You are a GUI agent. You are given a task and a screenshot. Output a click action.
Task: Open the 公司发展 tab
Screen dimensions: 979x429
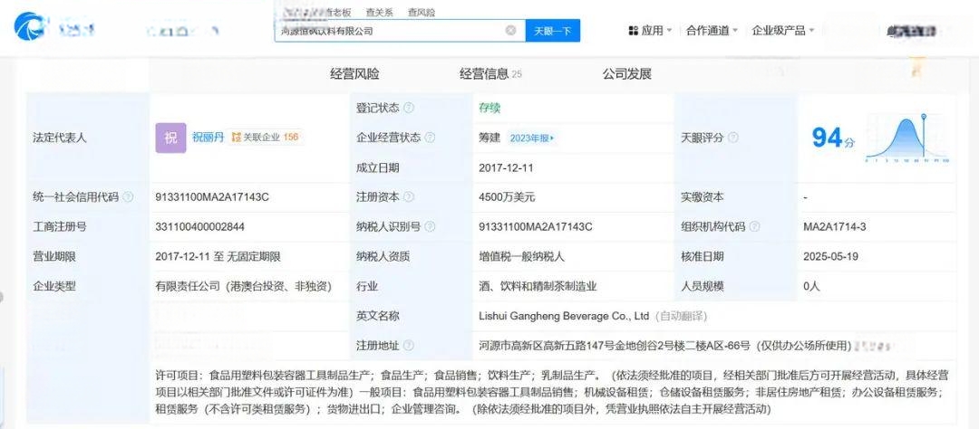tap(627, 74)
